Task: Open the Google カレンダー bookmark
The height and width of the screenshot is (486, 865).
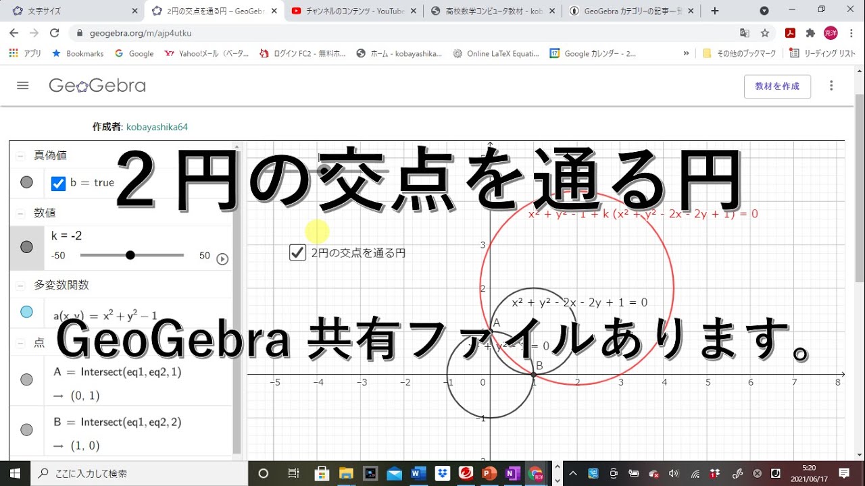Action: tap(593, 53)
